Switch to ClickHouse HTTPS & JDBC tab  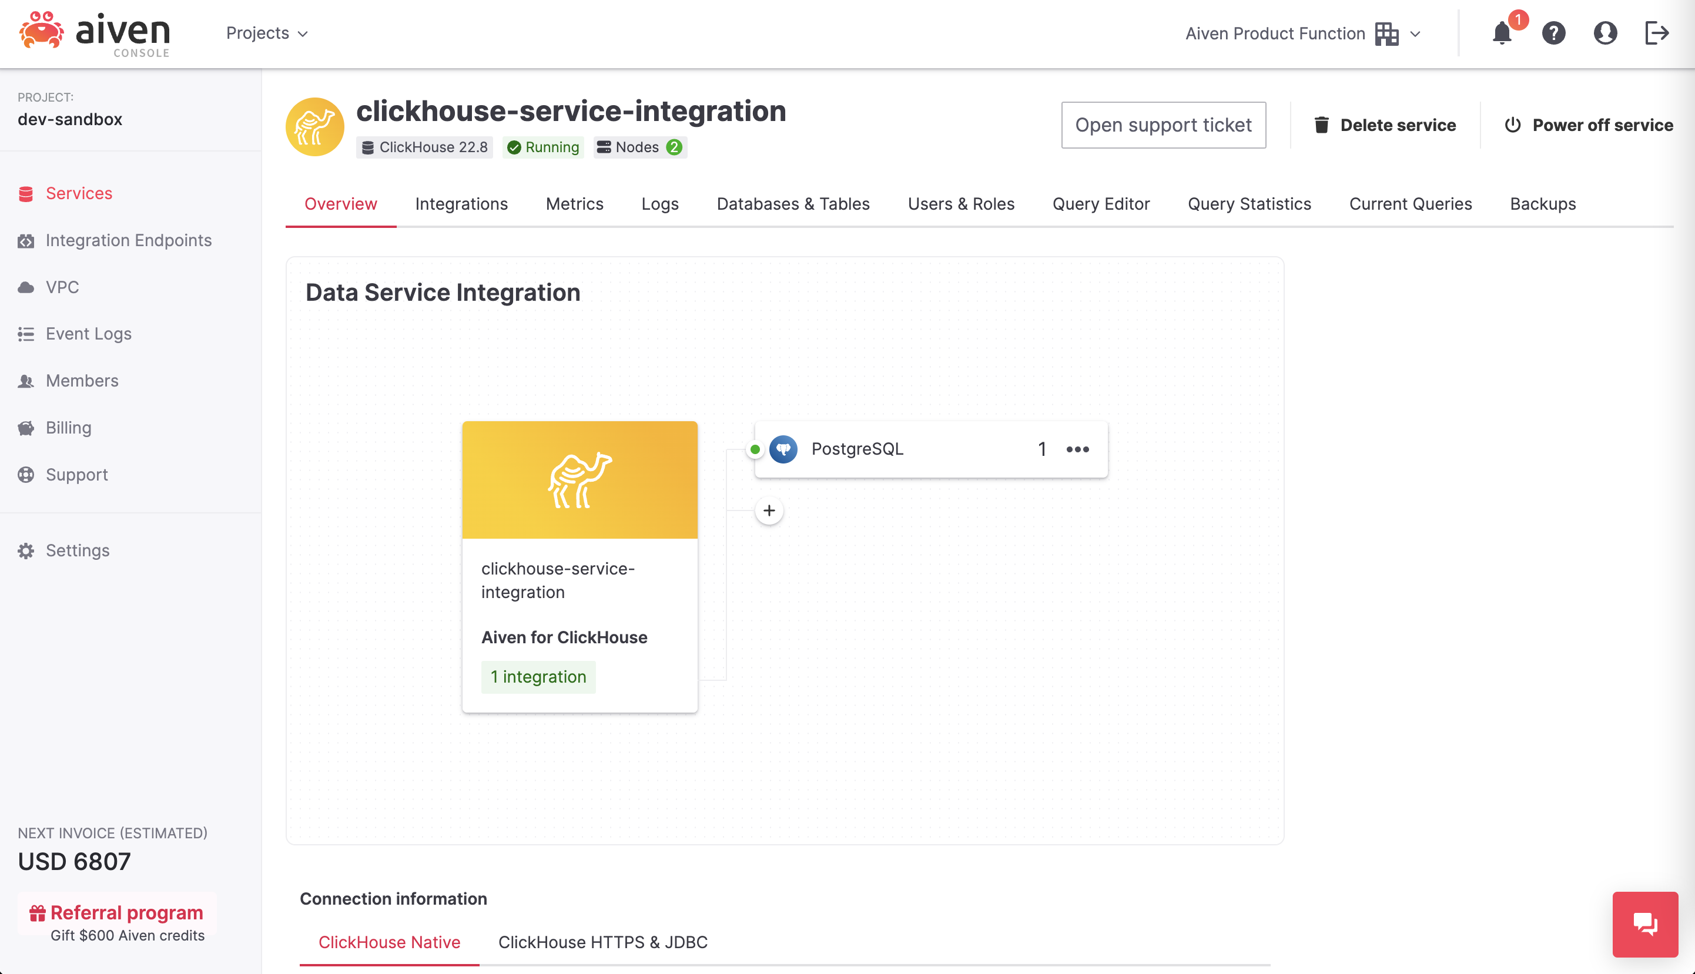(x=603, y=942)
